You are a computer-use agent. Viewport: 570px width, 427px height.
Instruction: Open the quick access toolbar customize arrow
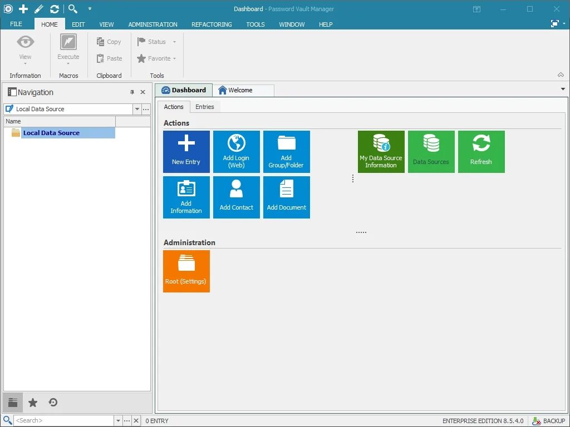click(x=90, y=8)
